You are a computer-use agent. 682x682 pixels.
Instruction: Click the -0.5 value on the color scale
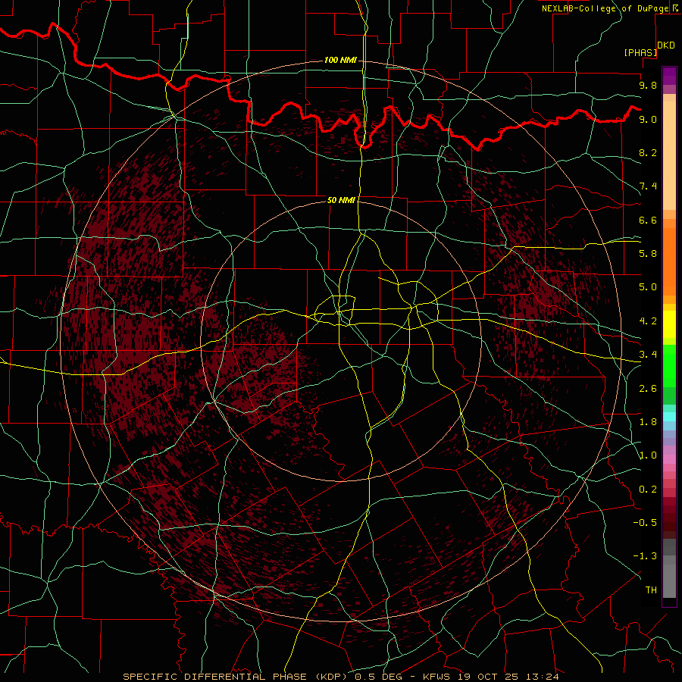pos(645,523)
